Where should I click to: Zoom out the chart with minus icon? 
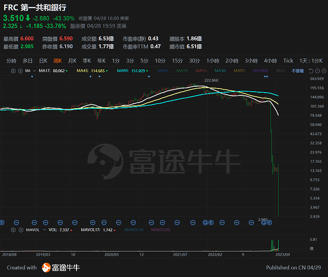(318, 71)
